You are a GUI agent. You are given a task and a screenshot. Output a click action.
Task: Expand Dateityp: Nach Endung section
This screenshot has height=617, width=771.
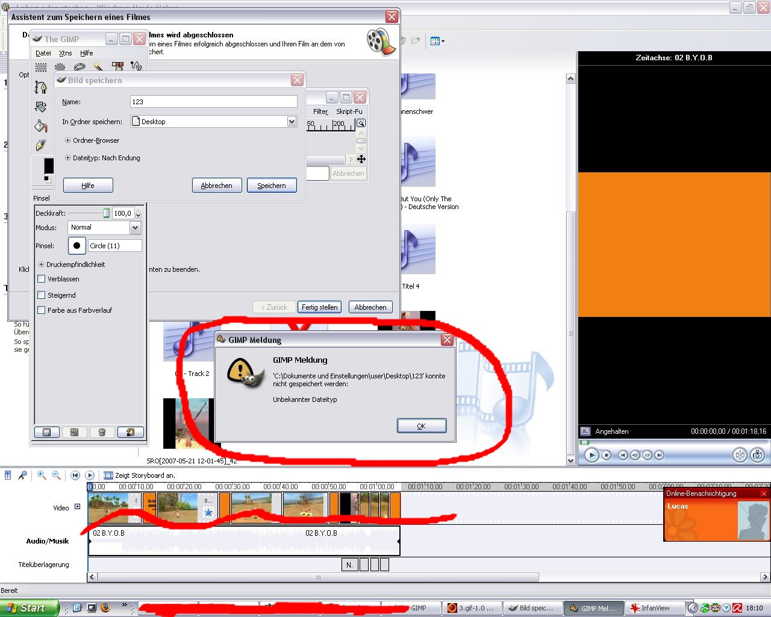(67, 158)
